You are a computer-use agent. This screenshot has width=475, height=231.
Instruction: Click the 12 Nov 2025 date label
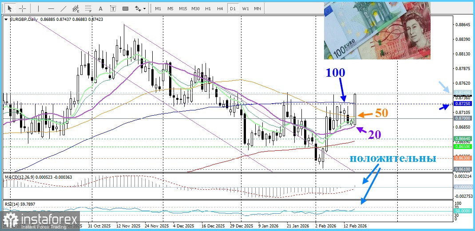pyautogui.click(x=128, y=226)
